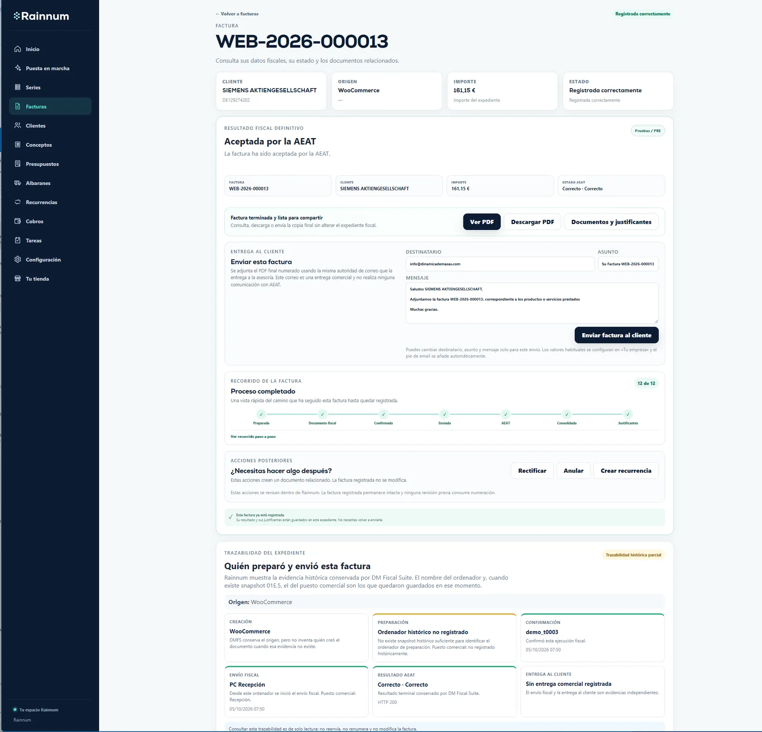Open the Configuración gear icon

point(18,259)
